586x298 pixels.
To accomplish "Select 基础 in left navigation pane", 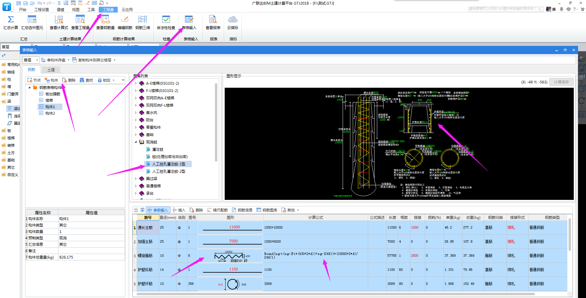I will pyautogui.click(x=11, y=160).
